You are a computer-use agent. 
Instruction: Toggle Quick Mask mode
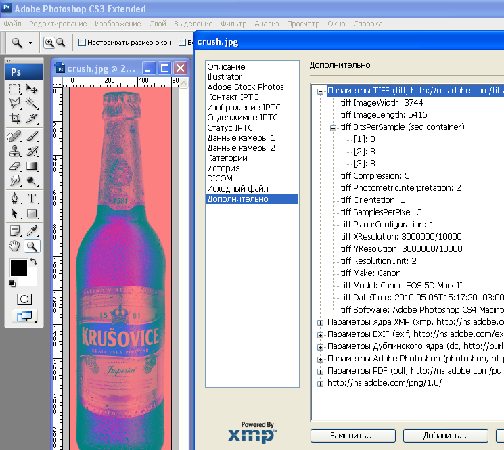coord(24,299)
